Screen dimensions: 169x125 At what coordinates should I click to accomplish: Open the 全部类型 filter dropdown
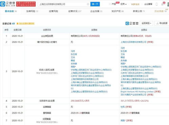pos(146,23)
